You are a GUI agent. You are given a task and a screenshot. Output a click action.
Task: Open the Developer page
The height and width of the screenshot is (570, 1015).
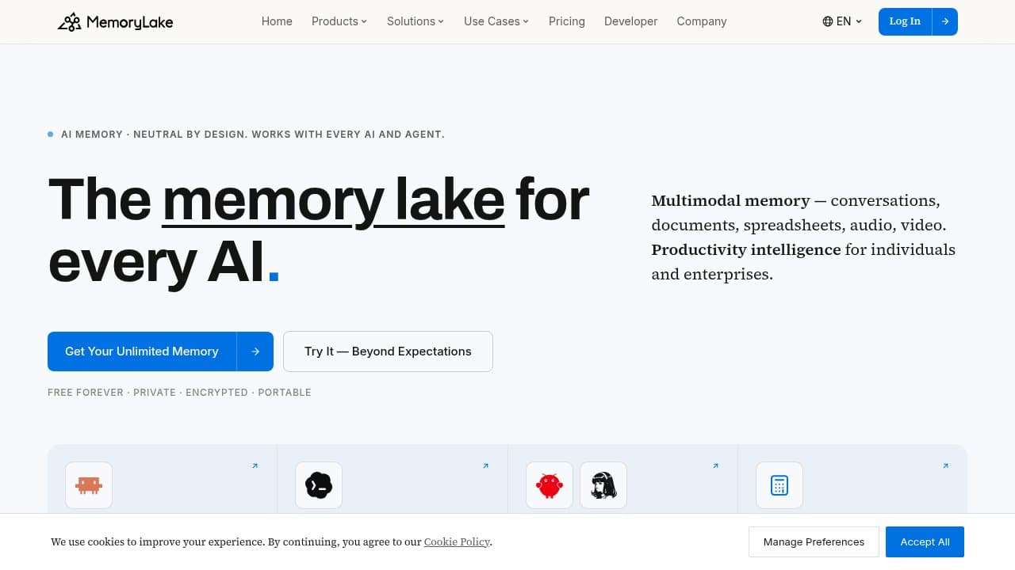pyautogui.click(x=631, y=21)
